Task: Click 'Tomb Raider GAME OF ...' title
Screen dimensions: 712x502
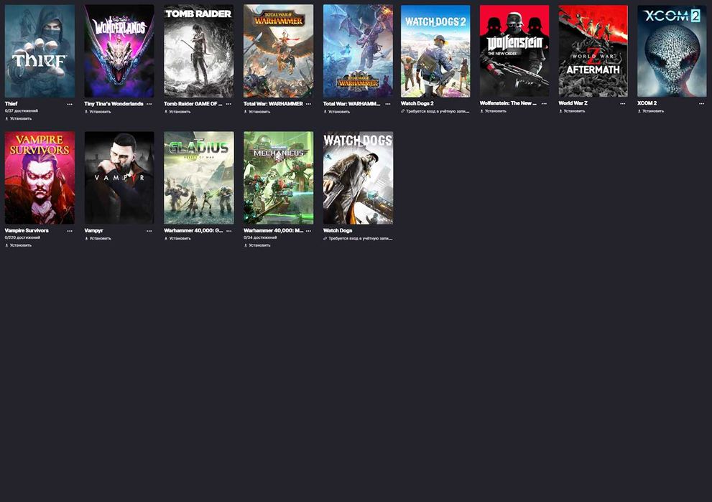Action: (x=193, y=104)
